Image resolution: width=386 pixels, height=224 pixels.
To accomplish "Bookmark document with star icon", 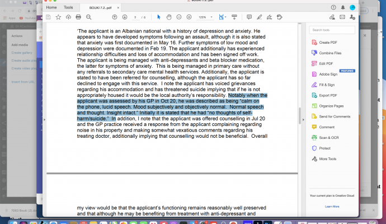I will (x=58, y=17).
